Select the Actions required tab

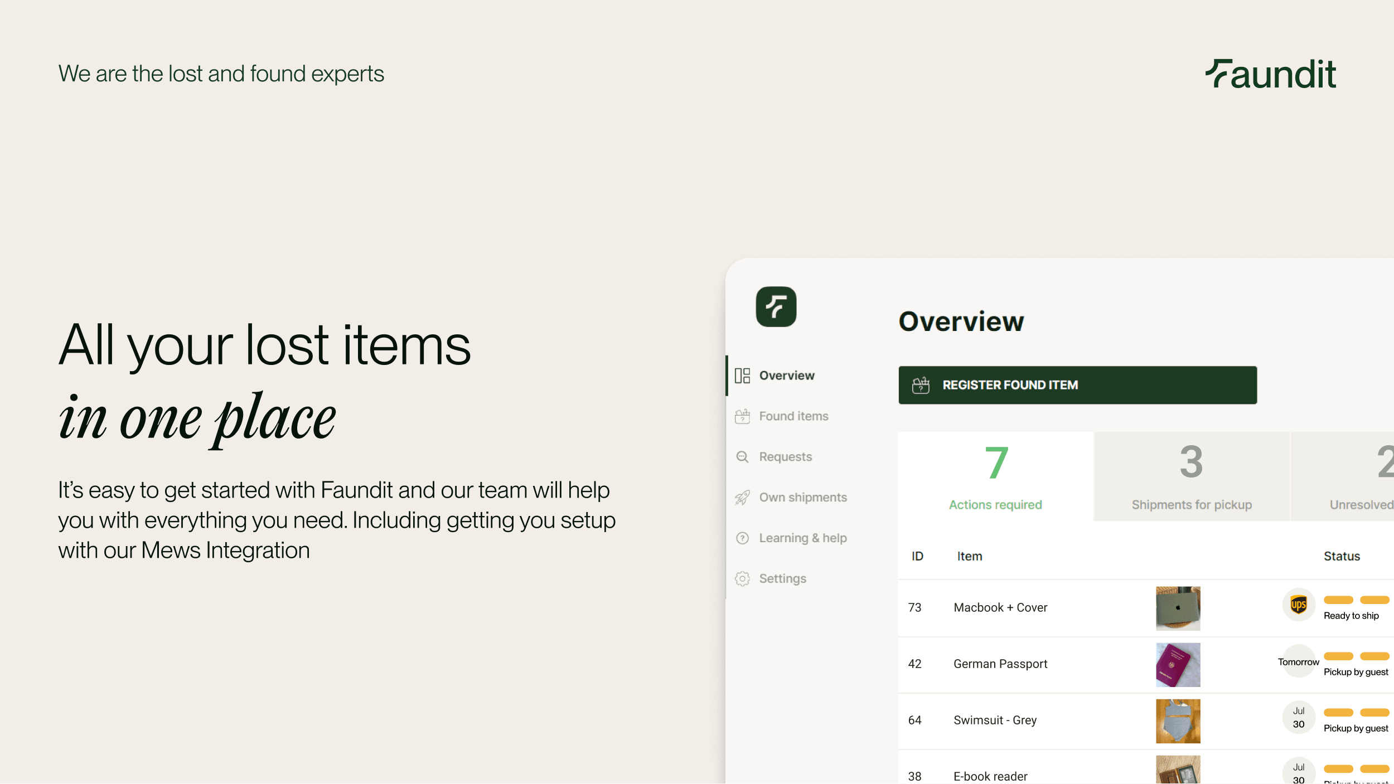pos(995,476)
